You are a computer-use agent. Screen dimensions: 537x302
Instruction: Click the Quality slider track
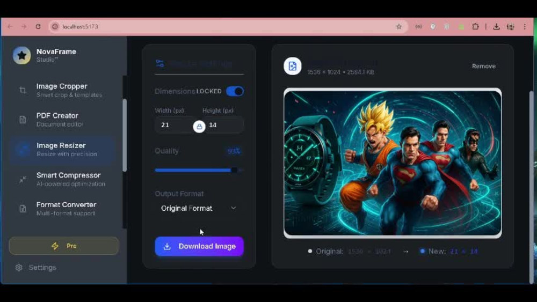point(199,170)
